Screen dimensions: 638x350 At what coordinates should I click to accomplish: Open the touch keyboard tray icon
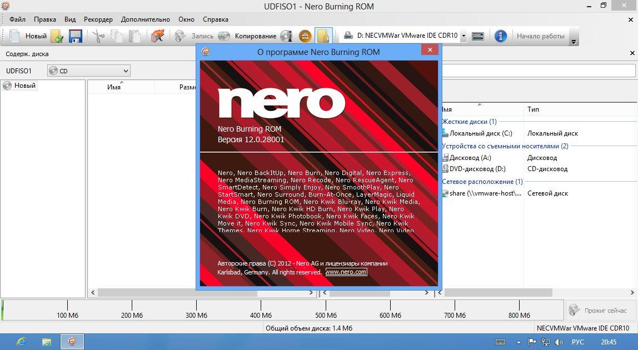(x=501, y=342)
